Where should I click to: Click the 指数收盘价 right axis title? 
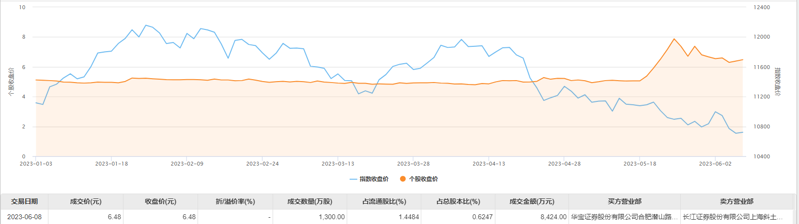(x=777, y=82)
